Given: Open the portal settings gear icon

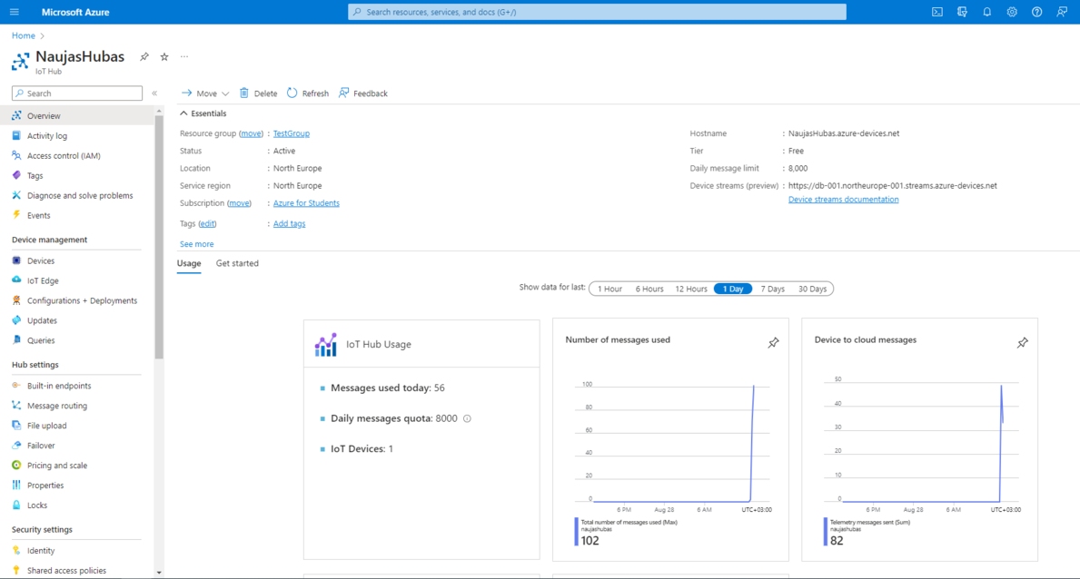Looking at the screenshot, I should coord(1012,12).
